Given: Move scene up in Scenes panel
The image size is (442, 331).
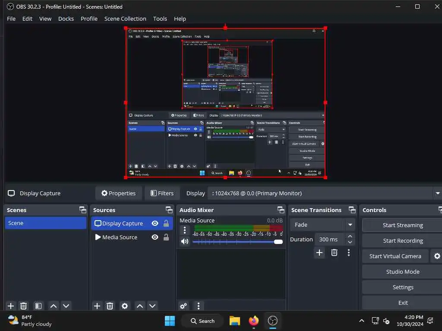Looking at the screenshot, I should coord(53,306).
